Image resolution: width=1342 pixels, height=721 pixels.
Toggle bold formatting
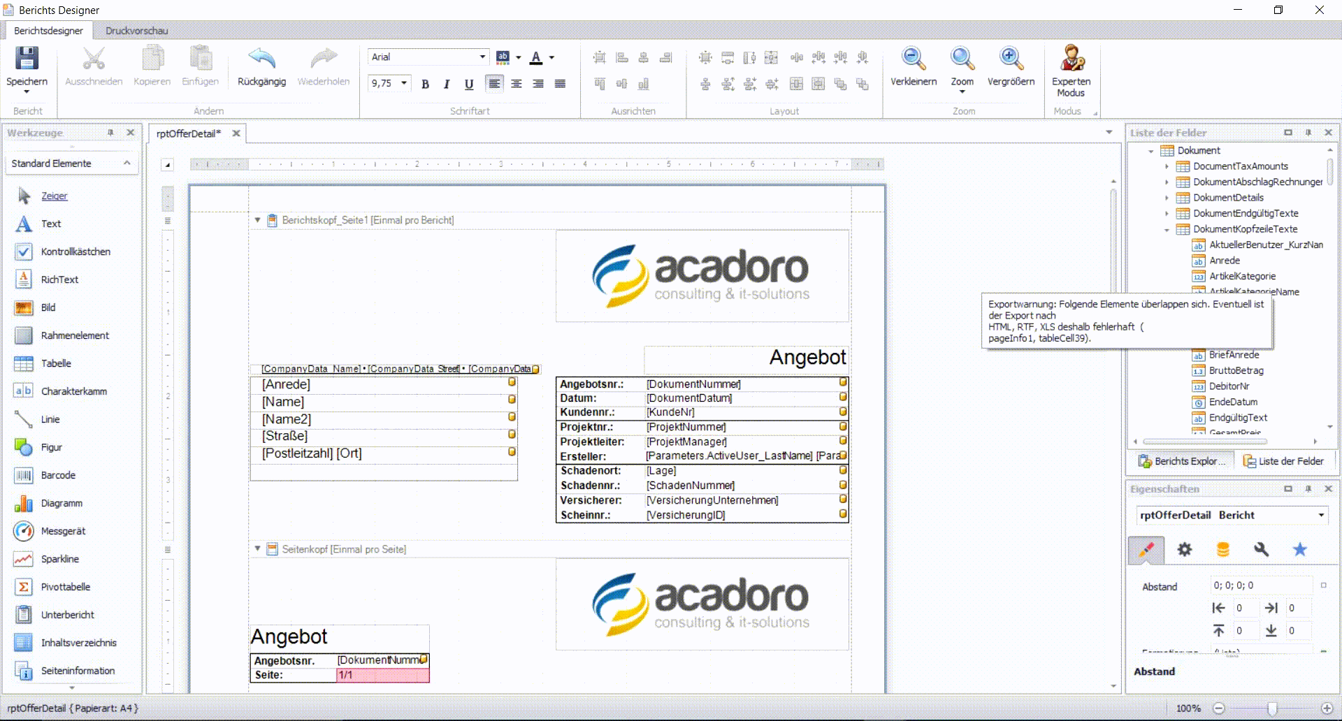click(425, 84)
